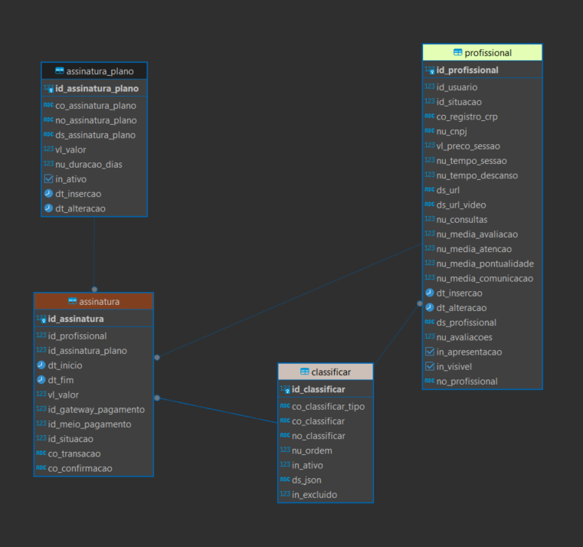Click the checkbox icon beside in_visivel
Image resolution: width=583 pixels, height=547 pixels.
tap(430, 366)
